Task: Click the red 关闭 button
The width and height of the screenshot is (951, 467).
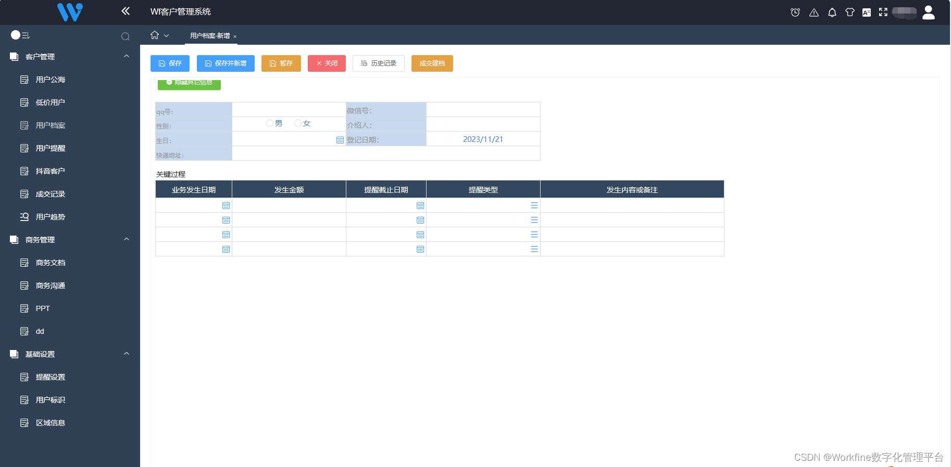Action: point(327,63)
